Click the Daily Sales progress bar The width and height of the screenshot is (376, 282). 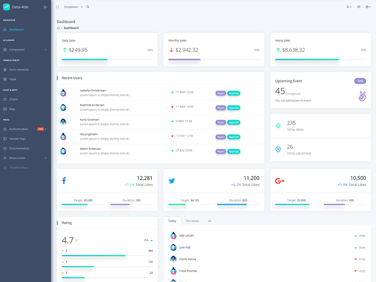[x=107, y=60]
